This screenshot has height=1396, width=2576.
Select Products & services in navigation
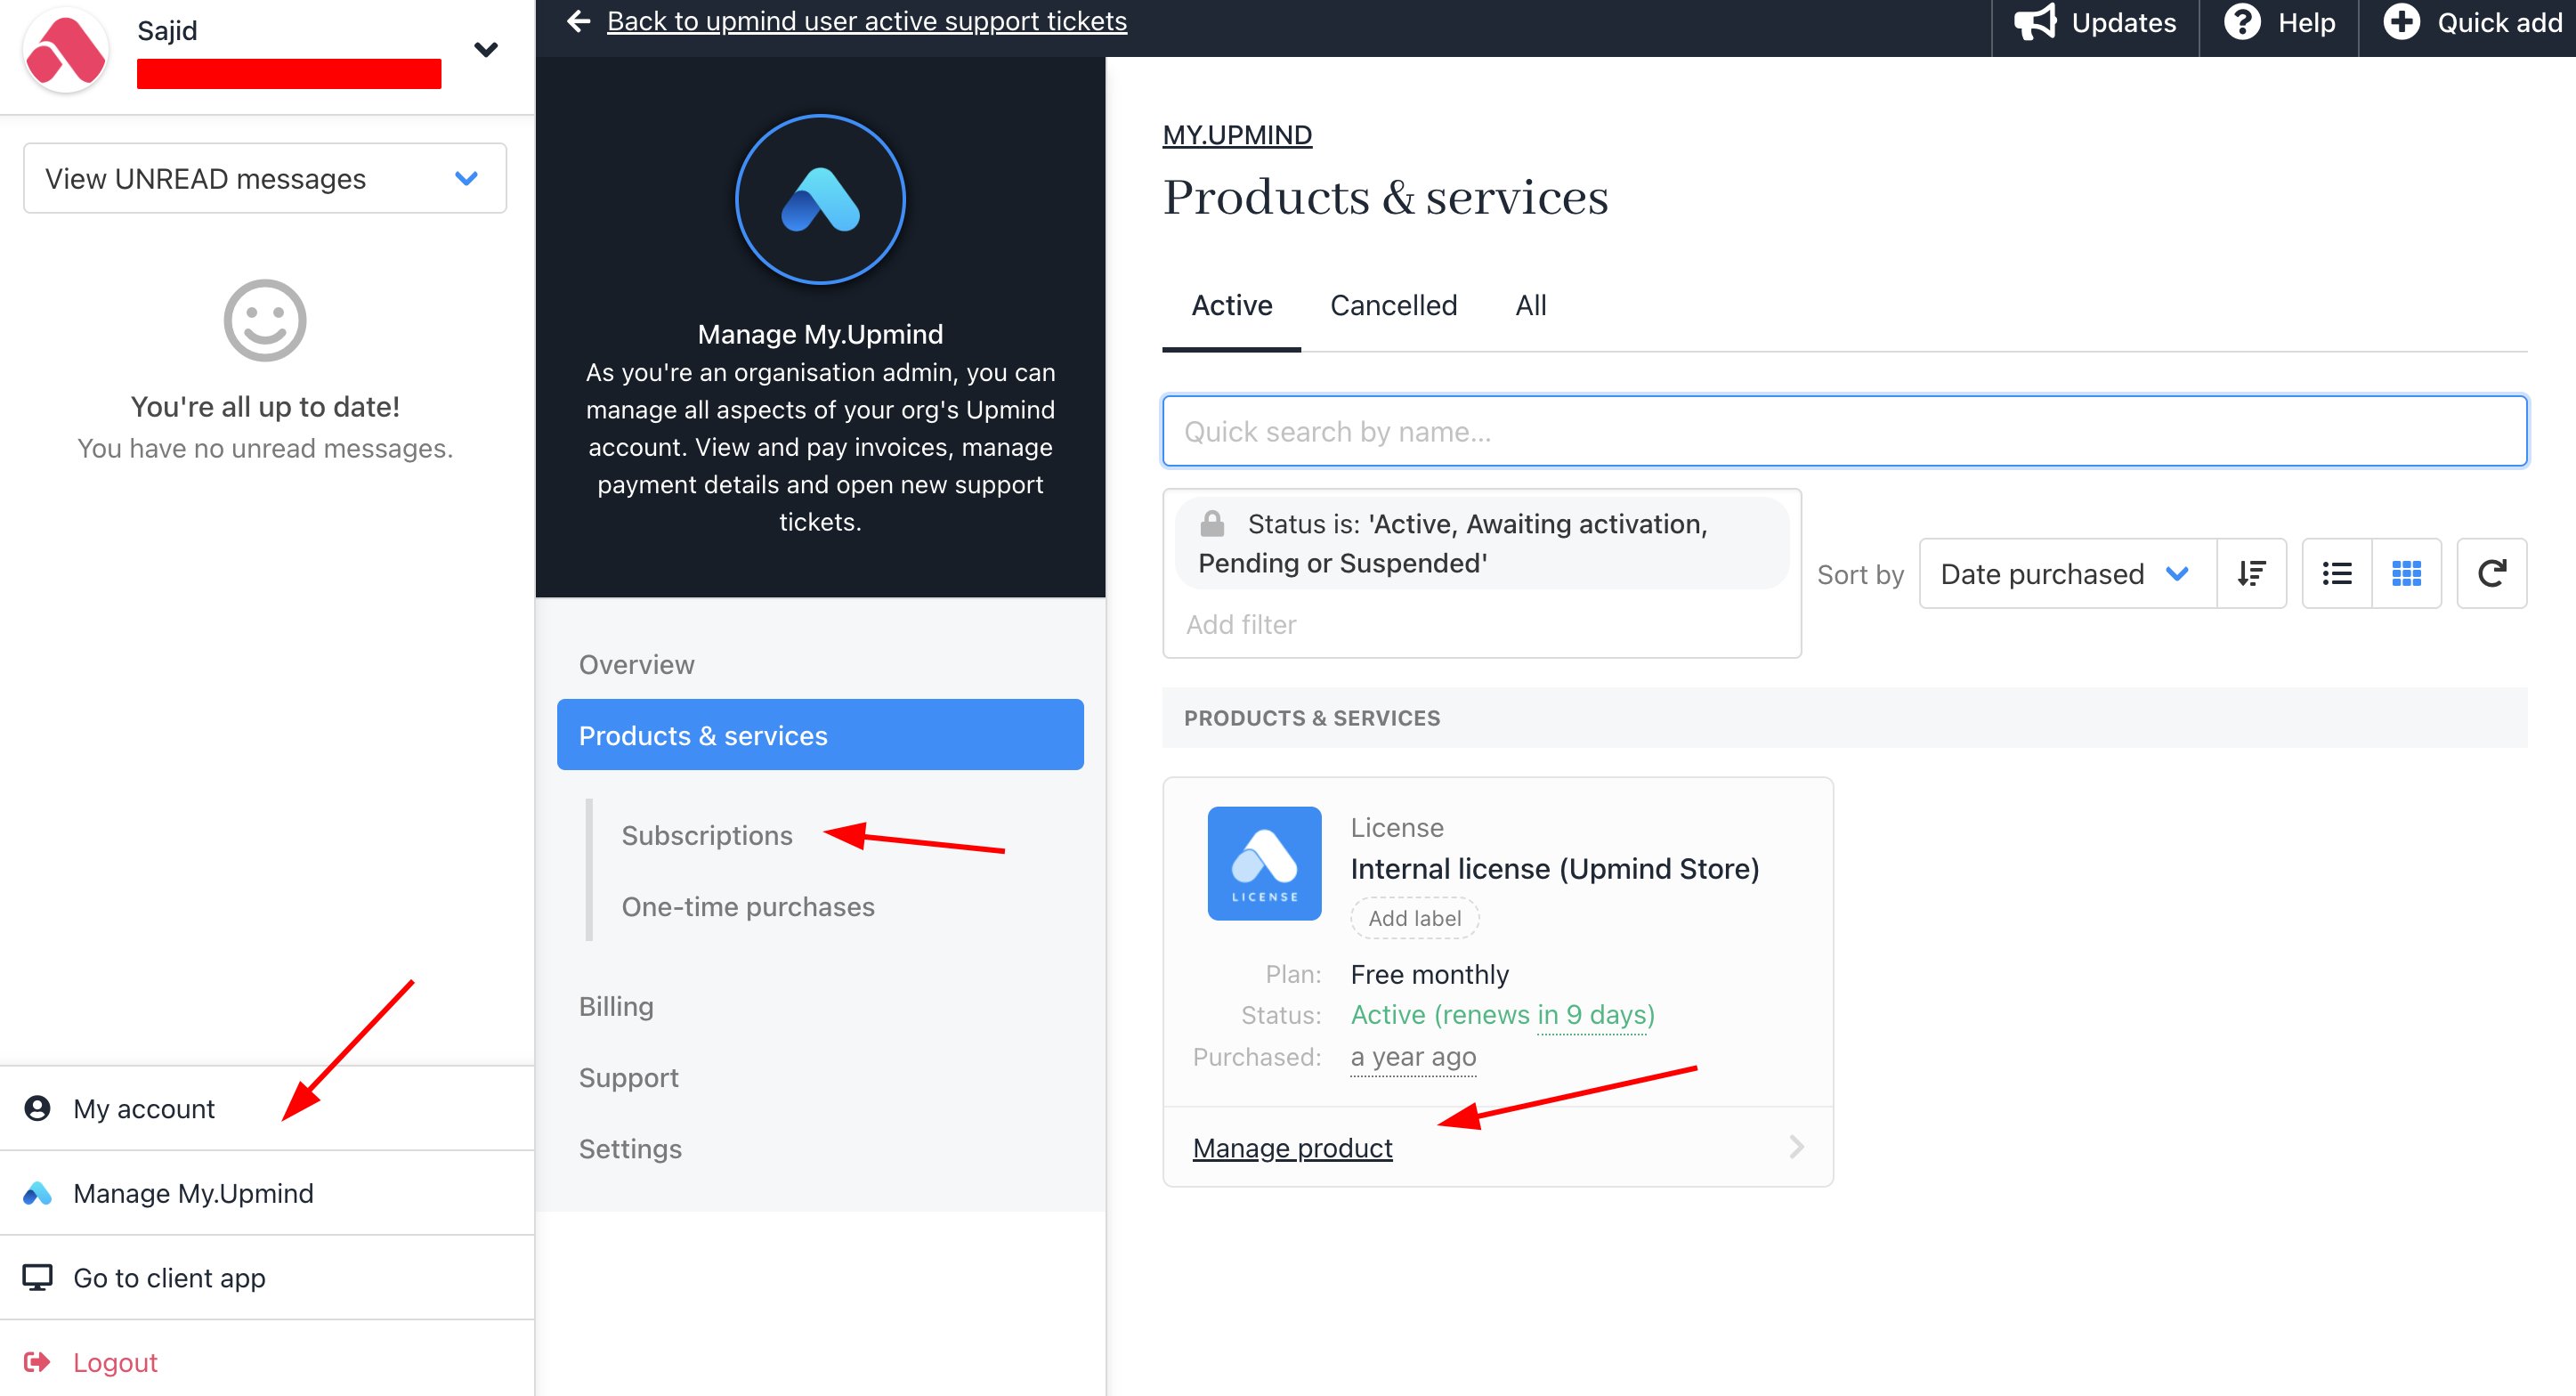[820, 735]
